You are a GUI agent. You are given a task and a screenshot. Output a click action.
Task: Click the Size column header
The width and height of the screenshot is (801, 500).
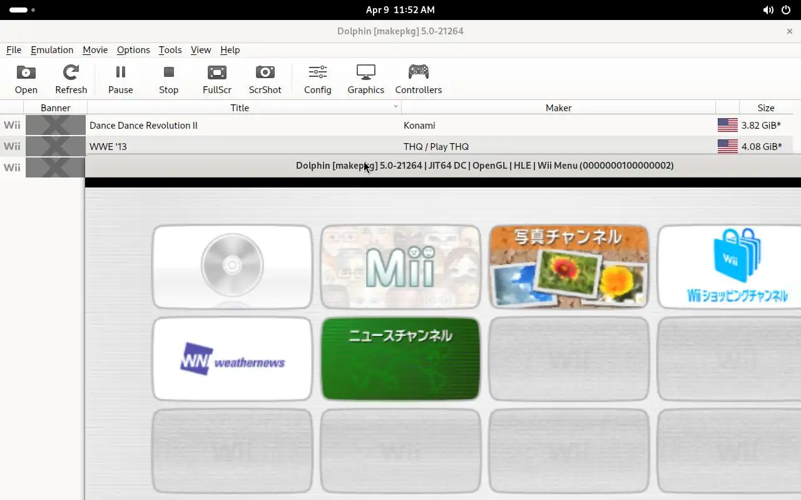(x=766, y=107)
